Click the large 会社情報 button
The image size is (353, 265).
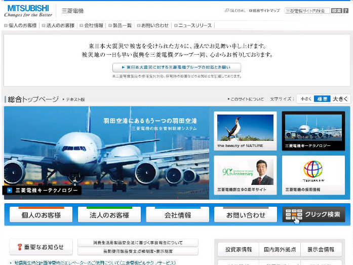tap(178, 214)
